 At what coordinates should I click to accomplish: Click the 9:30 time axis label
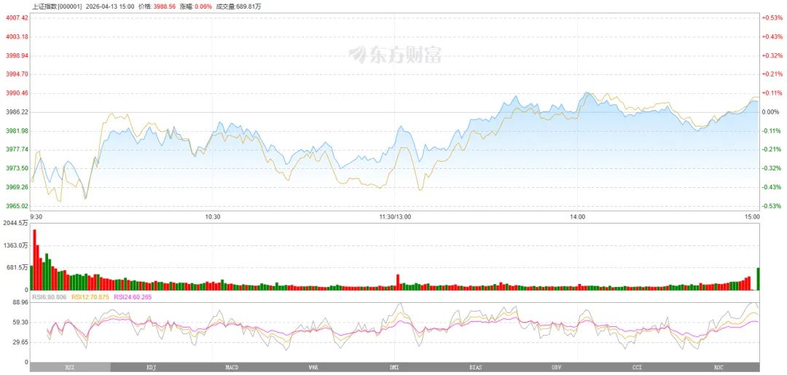pyautogui.click(x=36, y=216)
